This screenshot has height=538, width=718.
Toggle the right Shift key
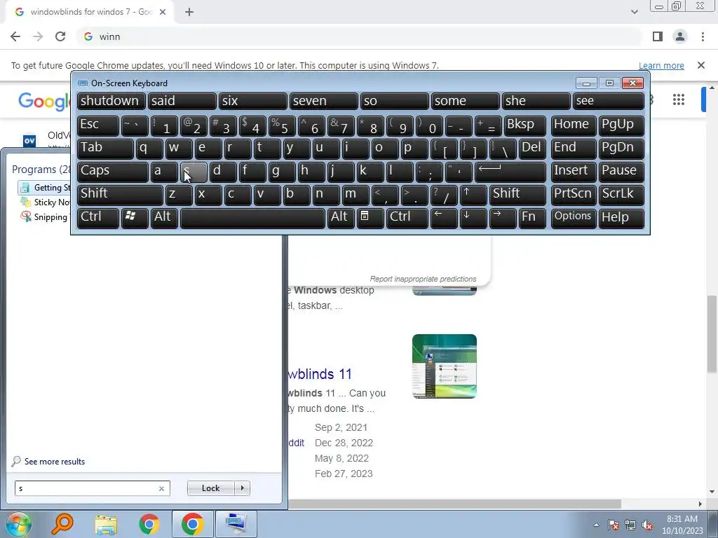[517, 195]
